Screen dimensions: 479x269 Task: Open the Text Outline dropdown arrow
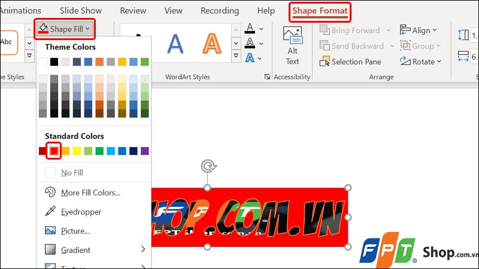pyautogui.click(x=261, y=44)
